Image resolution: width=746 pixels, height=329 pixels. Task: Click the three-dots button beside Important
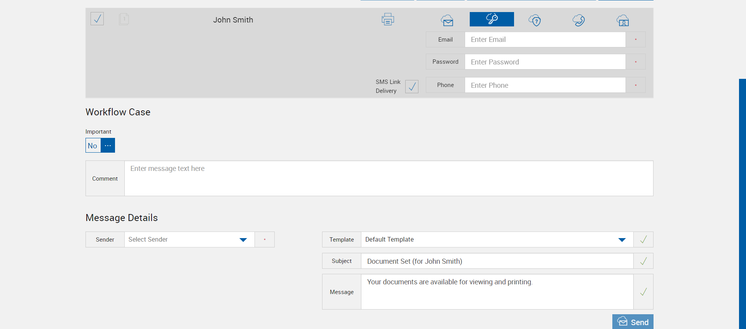click(x=108, y=146)
